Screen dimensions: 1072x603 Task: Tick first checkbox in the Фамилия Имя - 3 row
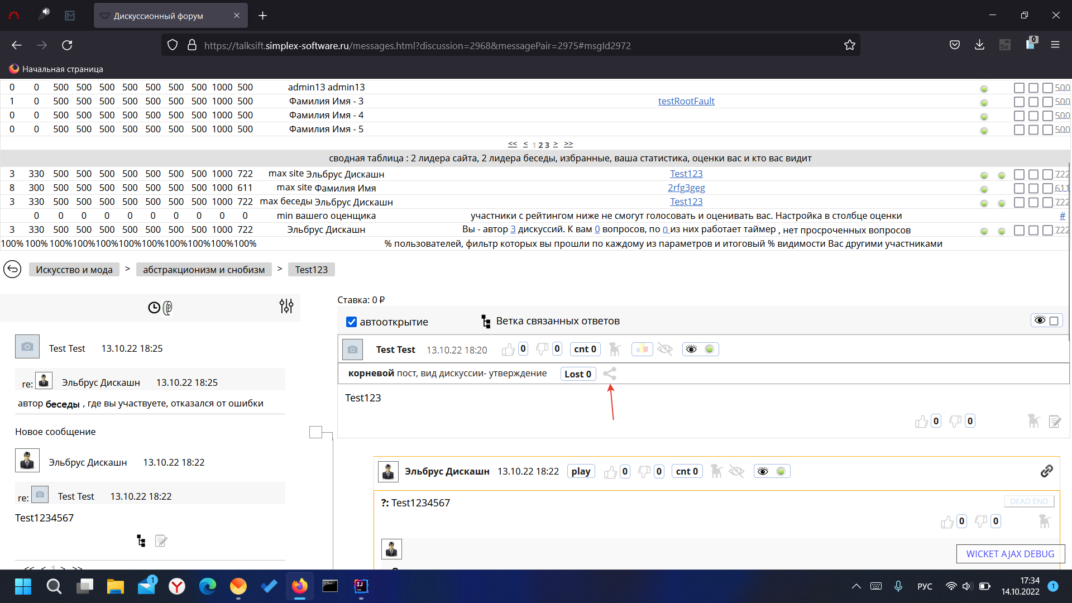pyautogui.click(x=1019, y=102)
